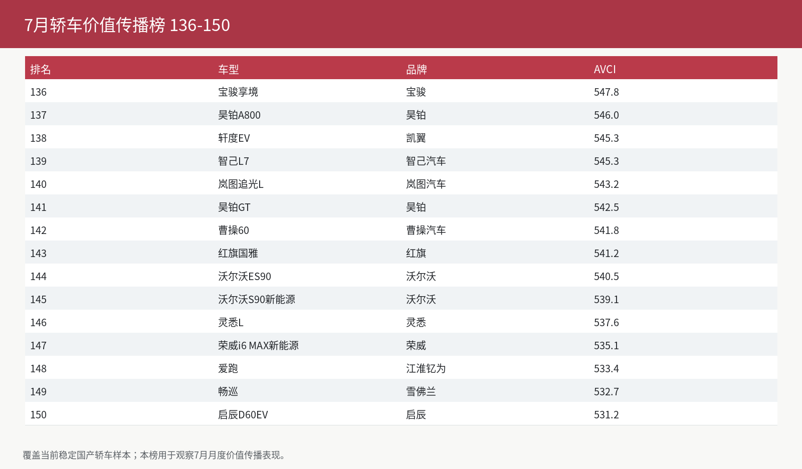Select model name 宝骏享境
The height and width of the screenshot is (469, 802).
click(238, 92)
